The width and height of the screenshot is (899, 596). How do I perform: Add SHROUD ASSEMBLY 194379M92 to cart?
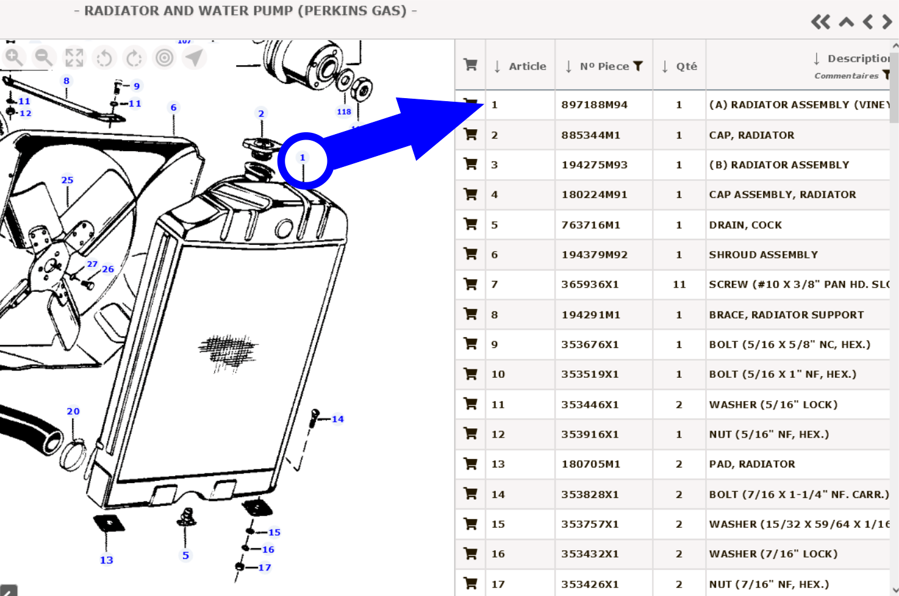pyautogui.click(x=470, y=254)
